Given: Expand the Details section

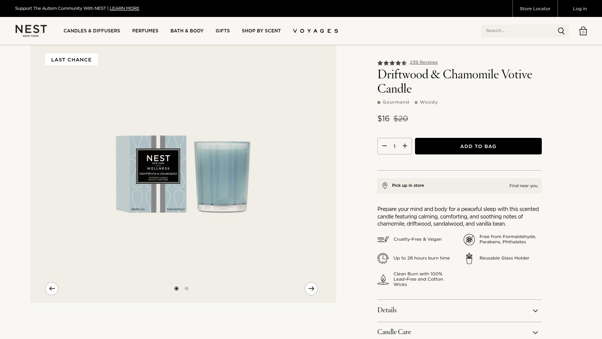Looking at the screenshot, I should (x=459, y=310).
